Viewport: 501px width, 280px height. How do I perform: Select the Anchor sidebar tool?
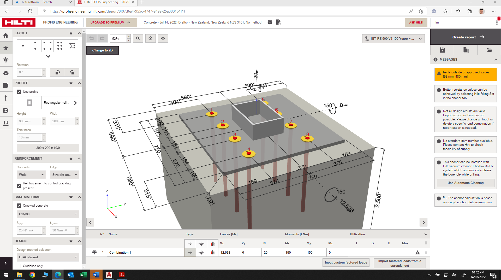coord(6,98)
